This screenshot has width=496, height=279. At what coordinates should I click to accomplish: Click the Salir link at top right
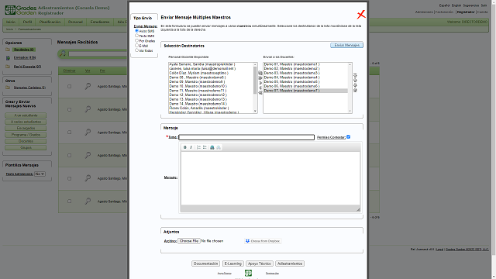[x=484, y=5]
